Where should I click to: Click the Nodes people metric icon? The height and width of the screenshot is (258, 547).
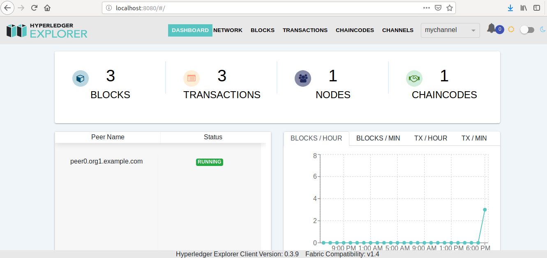point(303,78)
